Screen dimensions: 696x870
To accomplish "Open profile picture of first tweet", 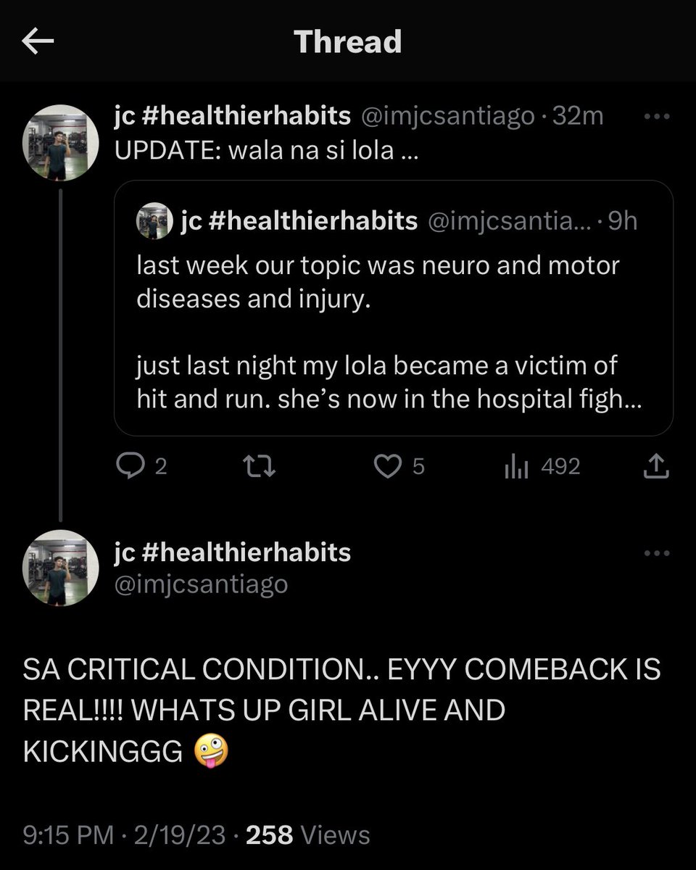I will (61, 143).
